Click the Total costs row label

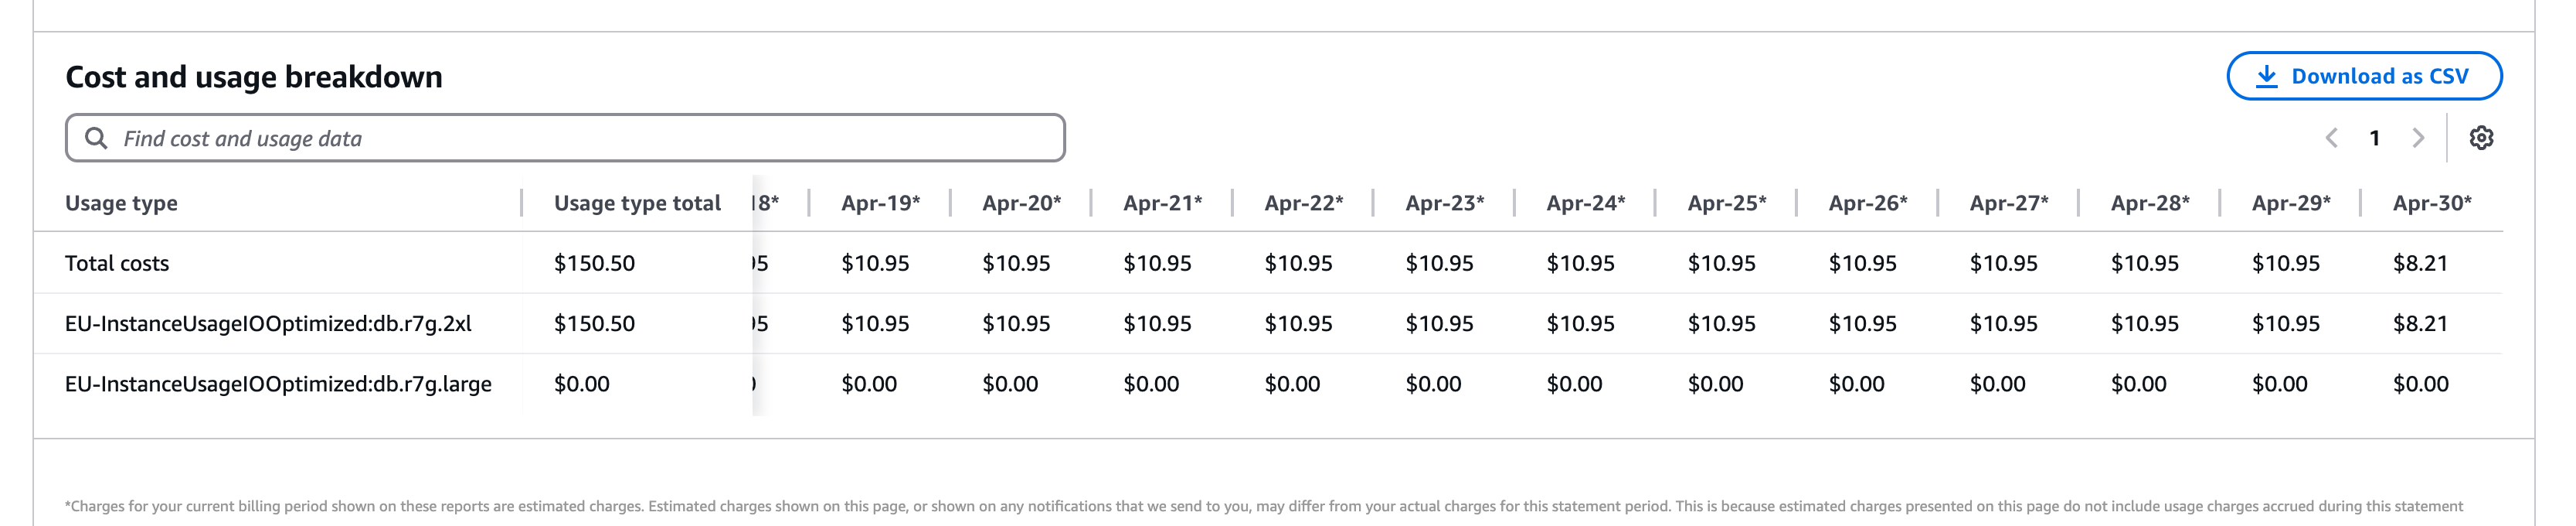(117, 264)
